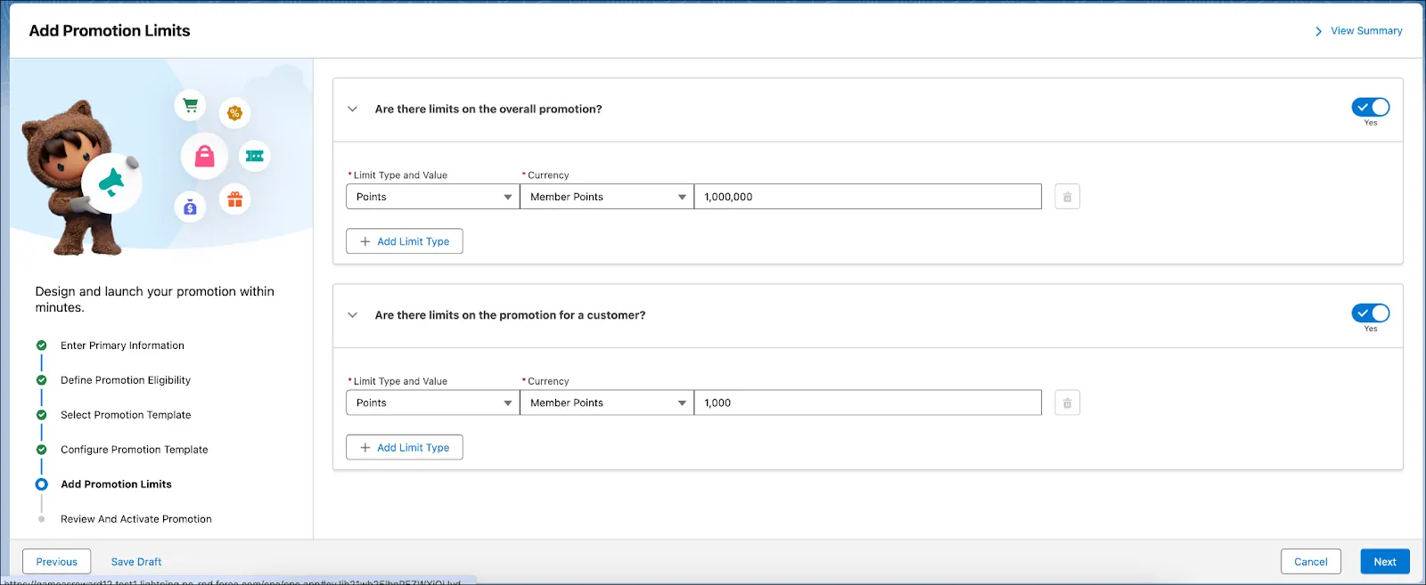The image size is (1426, 585).
Task: Collapse the overall promotion limits section
Action: (x=352, y=109)
